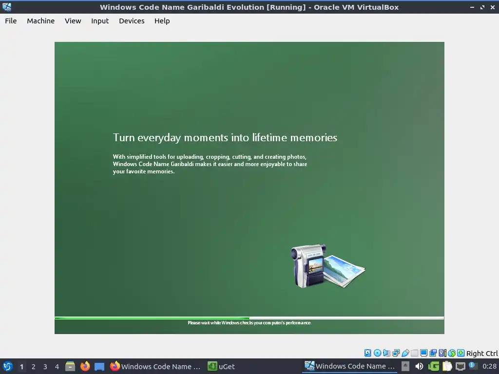Click the CPU virtualization status icon
The width and height of the screenshot is (499, 374).
442,353
